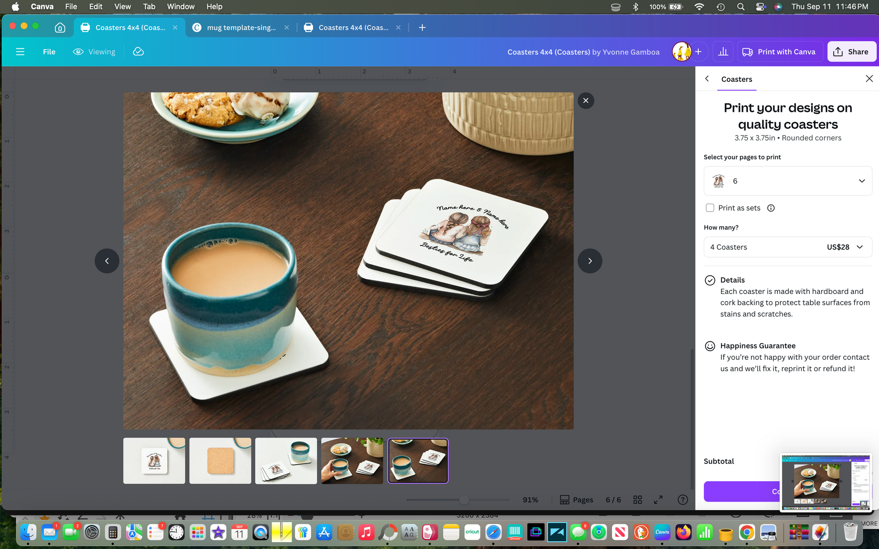This screenshot has height=549, width=879.
Task: Show next preview image with right arrow
Action: pyautogui.click(x=590, y=261)
